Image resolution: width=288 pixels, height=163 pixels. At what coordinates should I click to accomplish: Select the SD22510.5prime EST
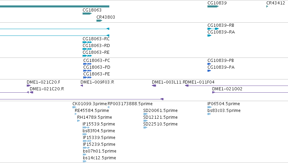(x=145, y=127)
